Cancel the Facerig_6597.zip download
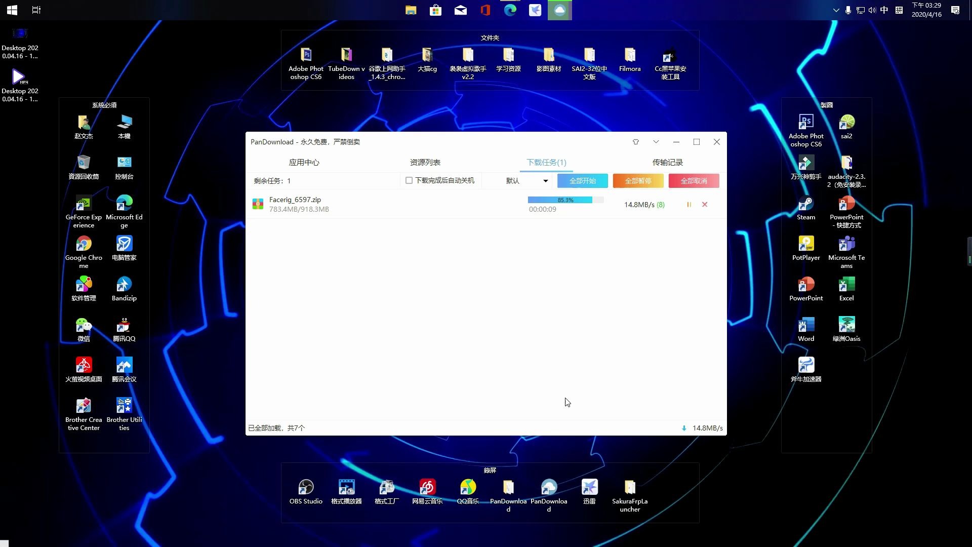The width and height of the screenshot is (972, 547). coord(705,205)
